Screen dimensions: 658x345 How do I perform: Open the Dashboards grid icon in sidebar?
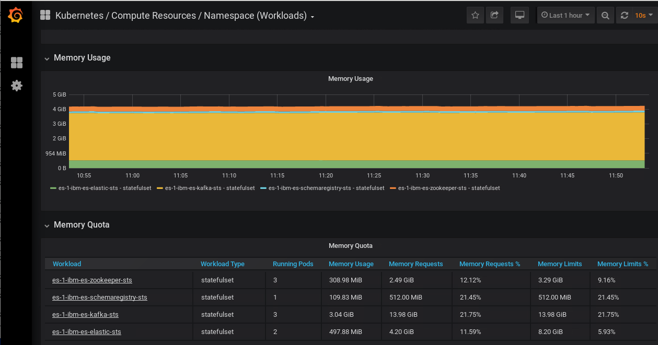tap(17, 63)
